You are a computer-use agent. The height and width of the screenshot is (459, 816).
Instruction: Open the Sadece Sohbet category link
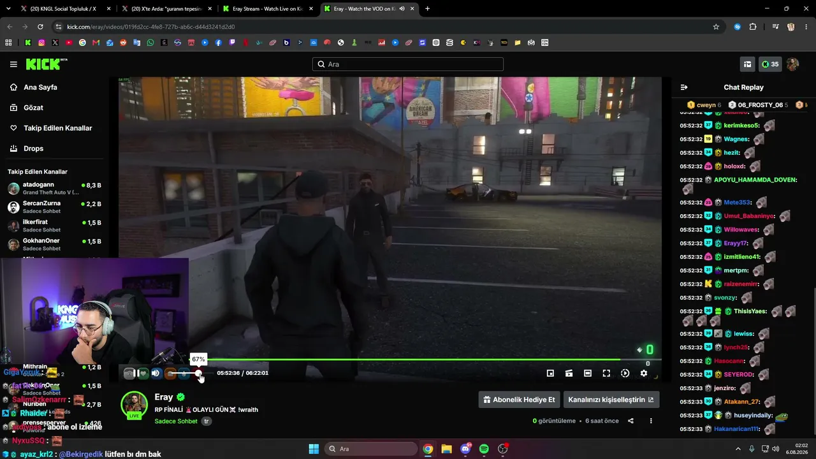point(176,421)
